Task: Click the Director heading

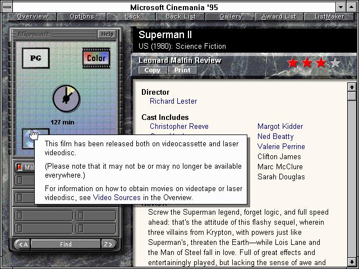Action: coord(155,92)
